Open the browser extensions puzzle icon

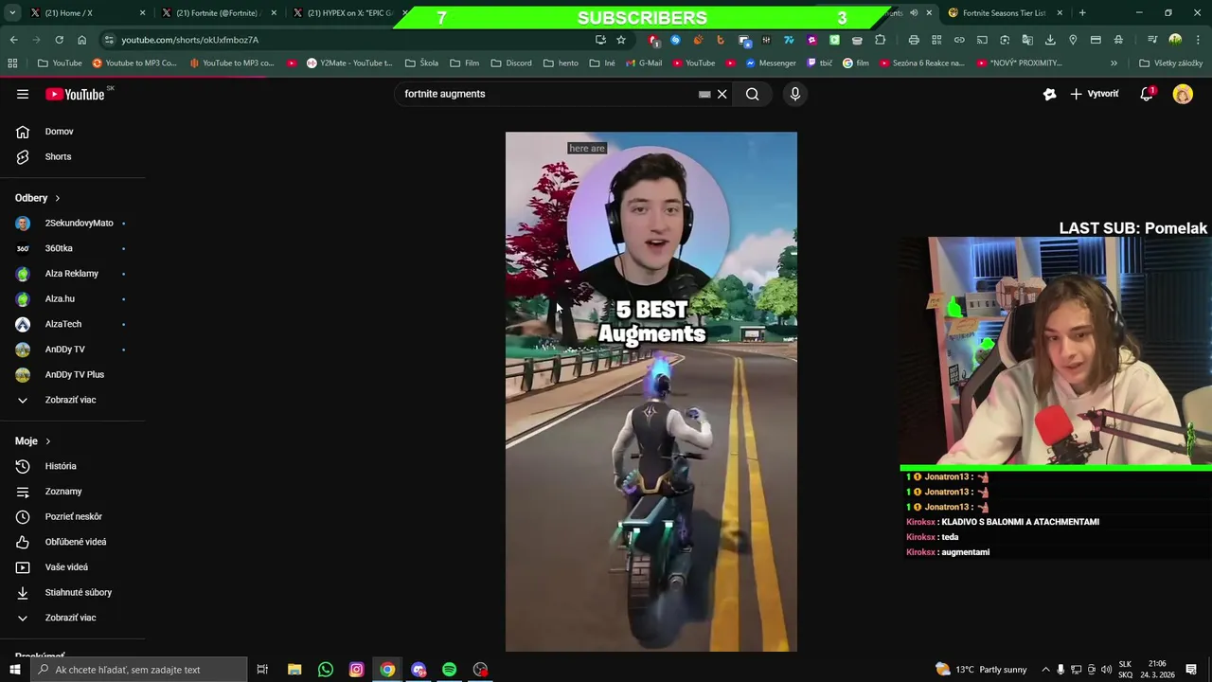[x=880, y=40]
